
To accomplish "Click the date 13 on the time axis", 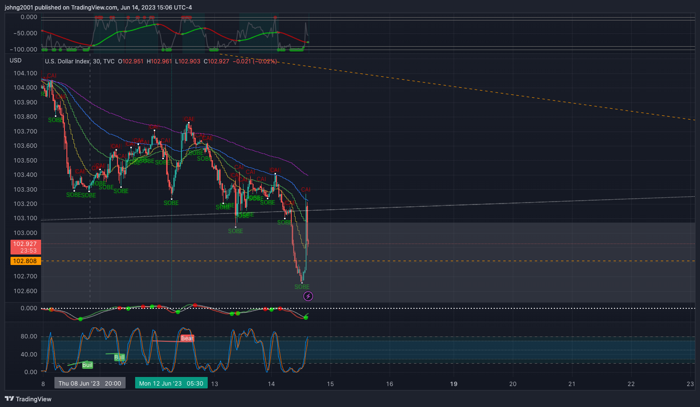I will coord(214,384).
